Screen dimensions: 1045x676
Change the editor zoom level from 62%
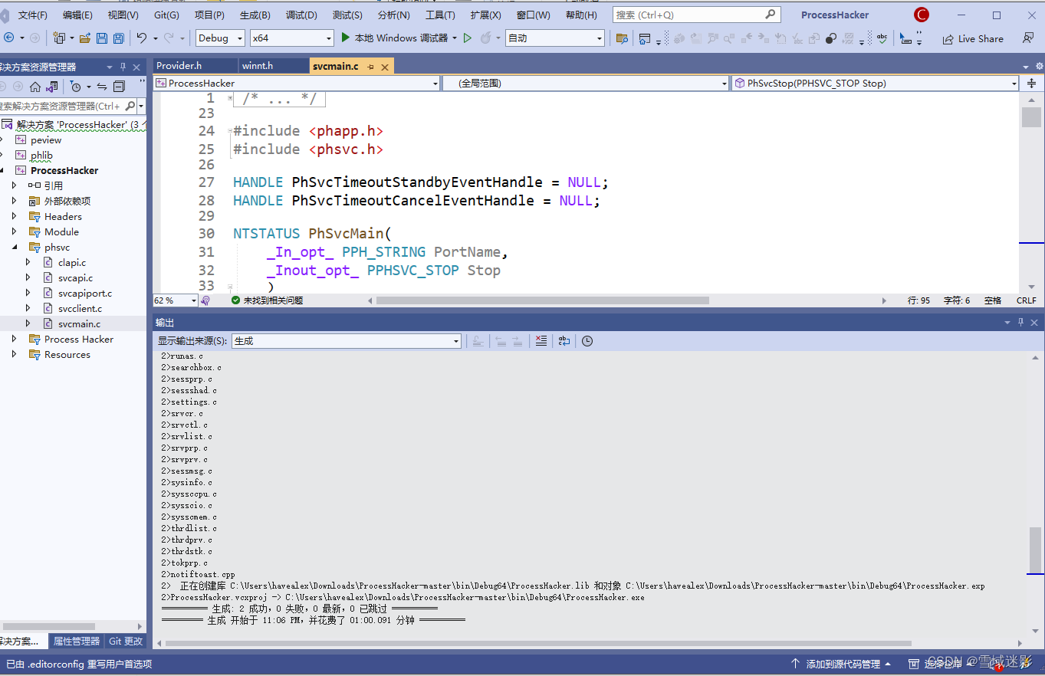(x=175, y=300)
